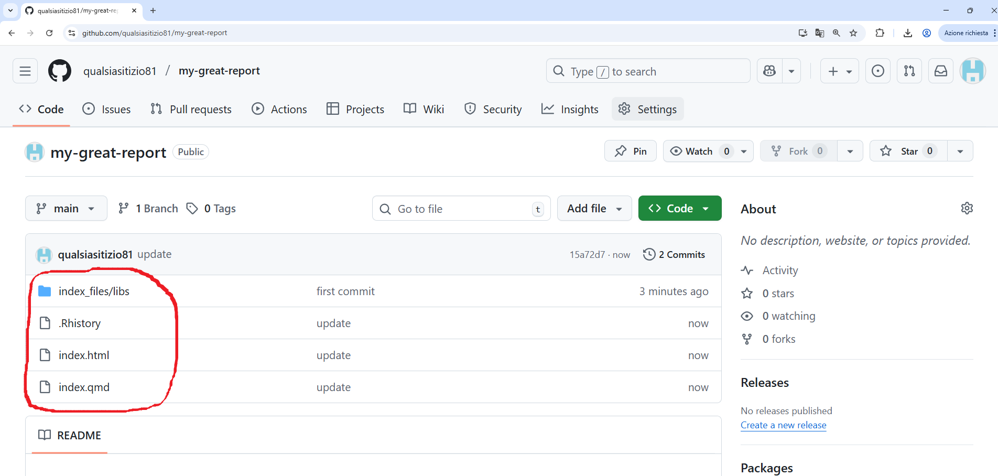
Task: Click Create a new release link
Action: [x=783, y=425]
